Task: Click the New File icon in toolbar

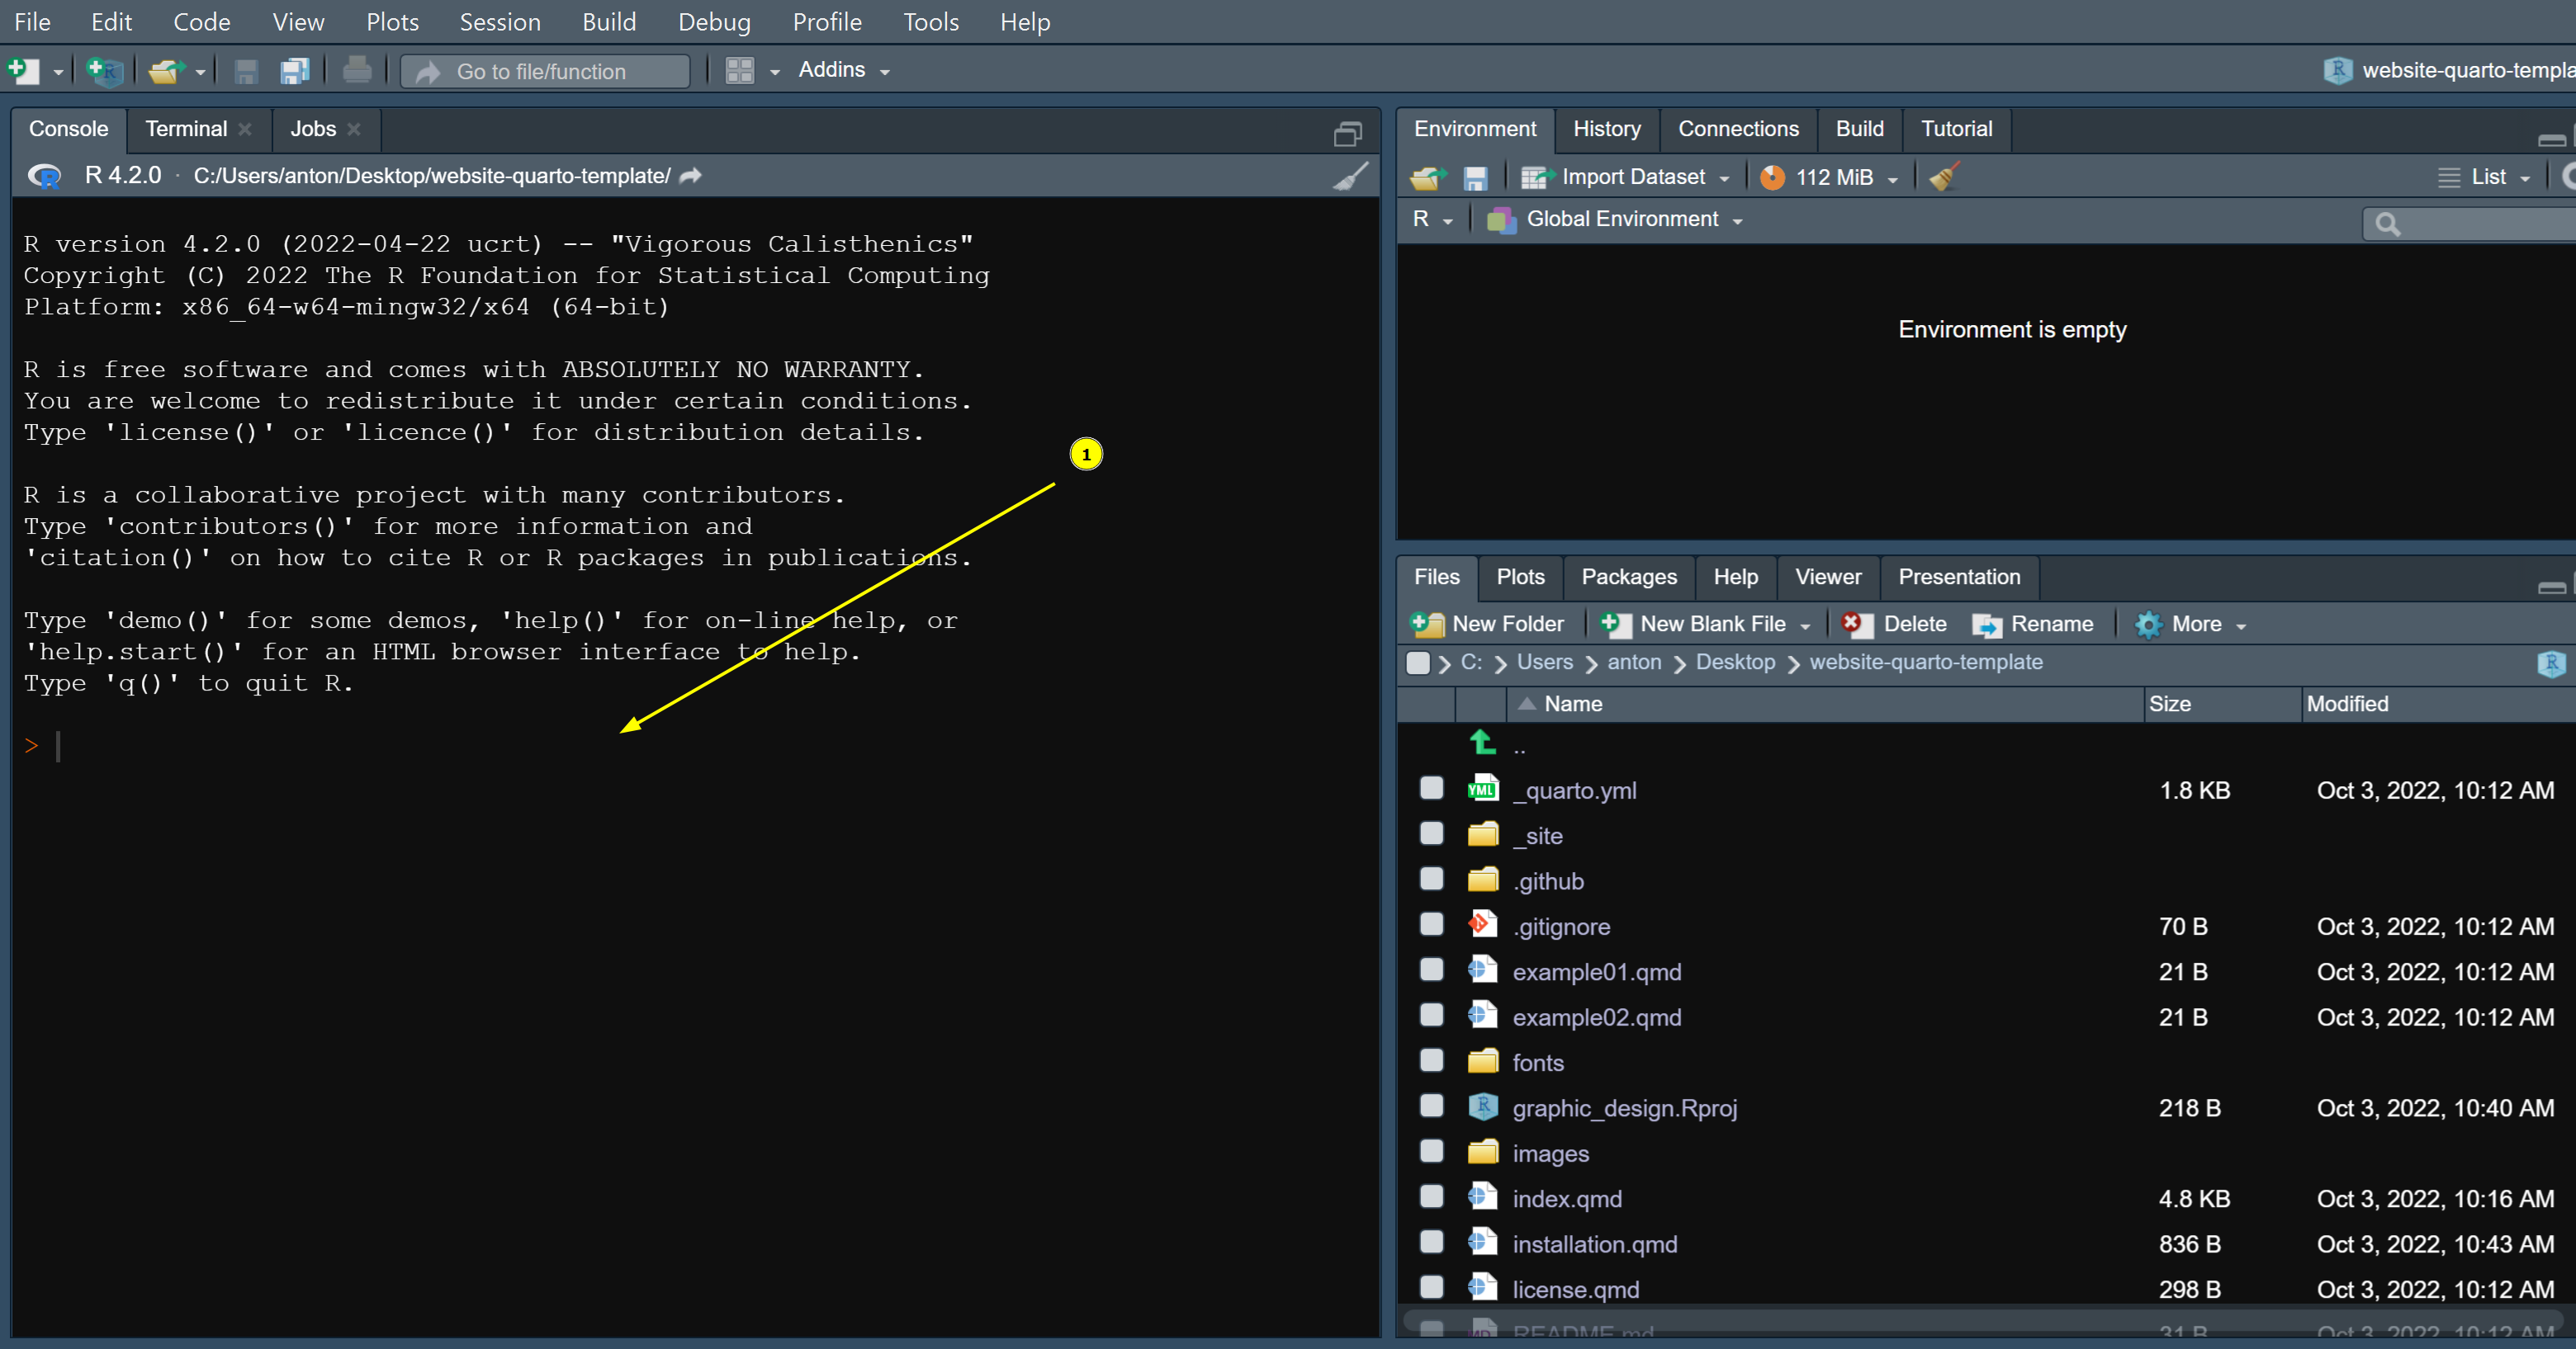Action: (x=22, y=71)
